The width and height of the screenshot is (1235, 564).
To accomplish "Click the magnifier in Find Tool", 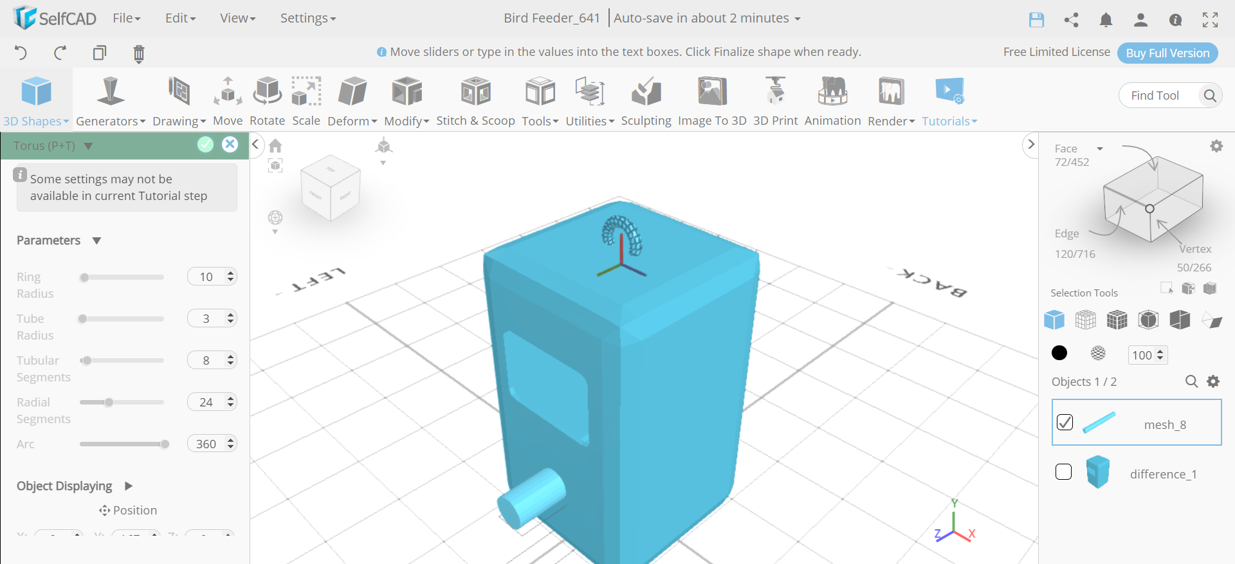I will click(x=1209, y=95).
